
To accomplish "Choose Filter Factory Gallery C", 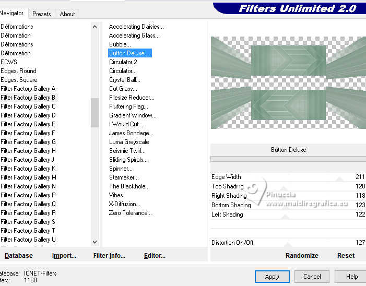I will (x=28, y=106).
